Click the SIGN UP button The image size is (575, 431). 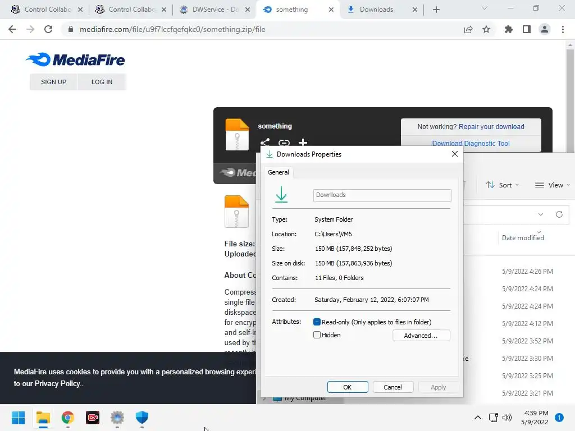click(x=53, y=82)
